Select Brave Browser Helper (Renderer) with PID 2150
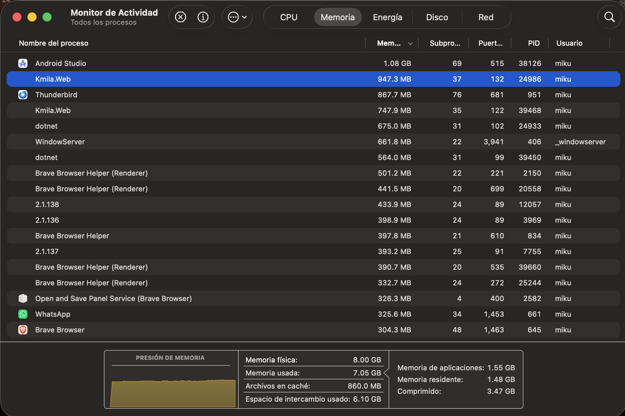 pyautogui.click(x=313, y=173)
